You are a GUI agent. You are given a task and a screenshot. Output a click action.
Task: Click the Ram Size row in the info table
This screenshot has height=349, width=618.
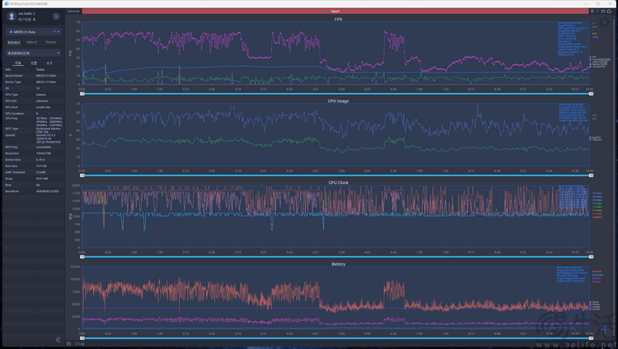click(33, 166)
